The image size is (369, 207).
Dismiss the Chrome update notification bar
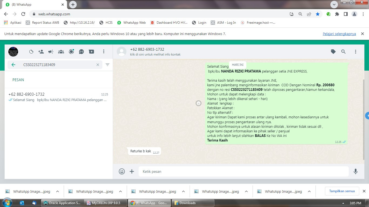tap(363, 34)
